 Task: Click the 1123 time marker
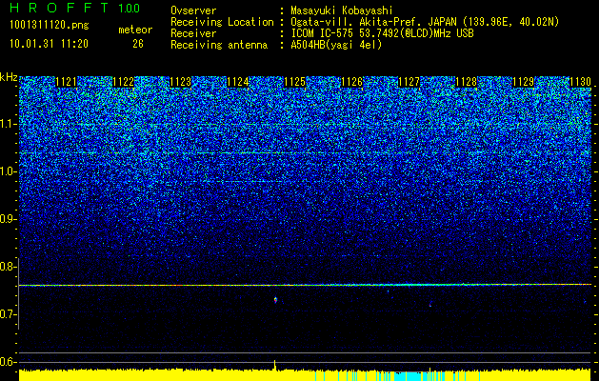[180, 82]
